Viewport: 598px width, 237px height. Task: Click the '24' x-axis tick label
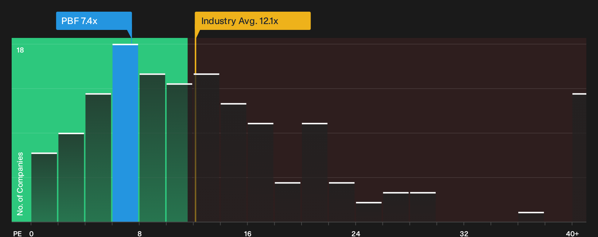(356, 233)
